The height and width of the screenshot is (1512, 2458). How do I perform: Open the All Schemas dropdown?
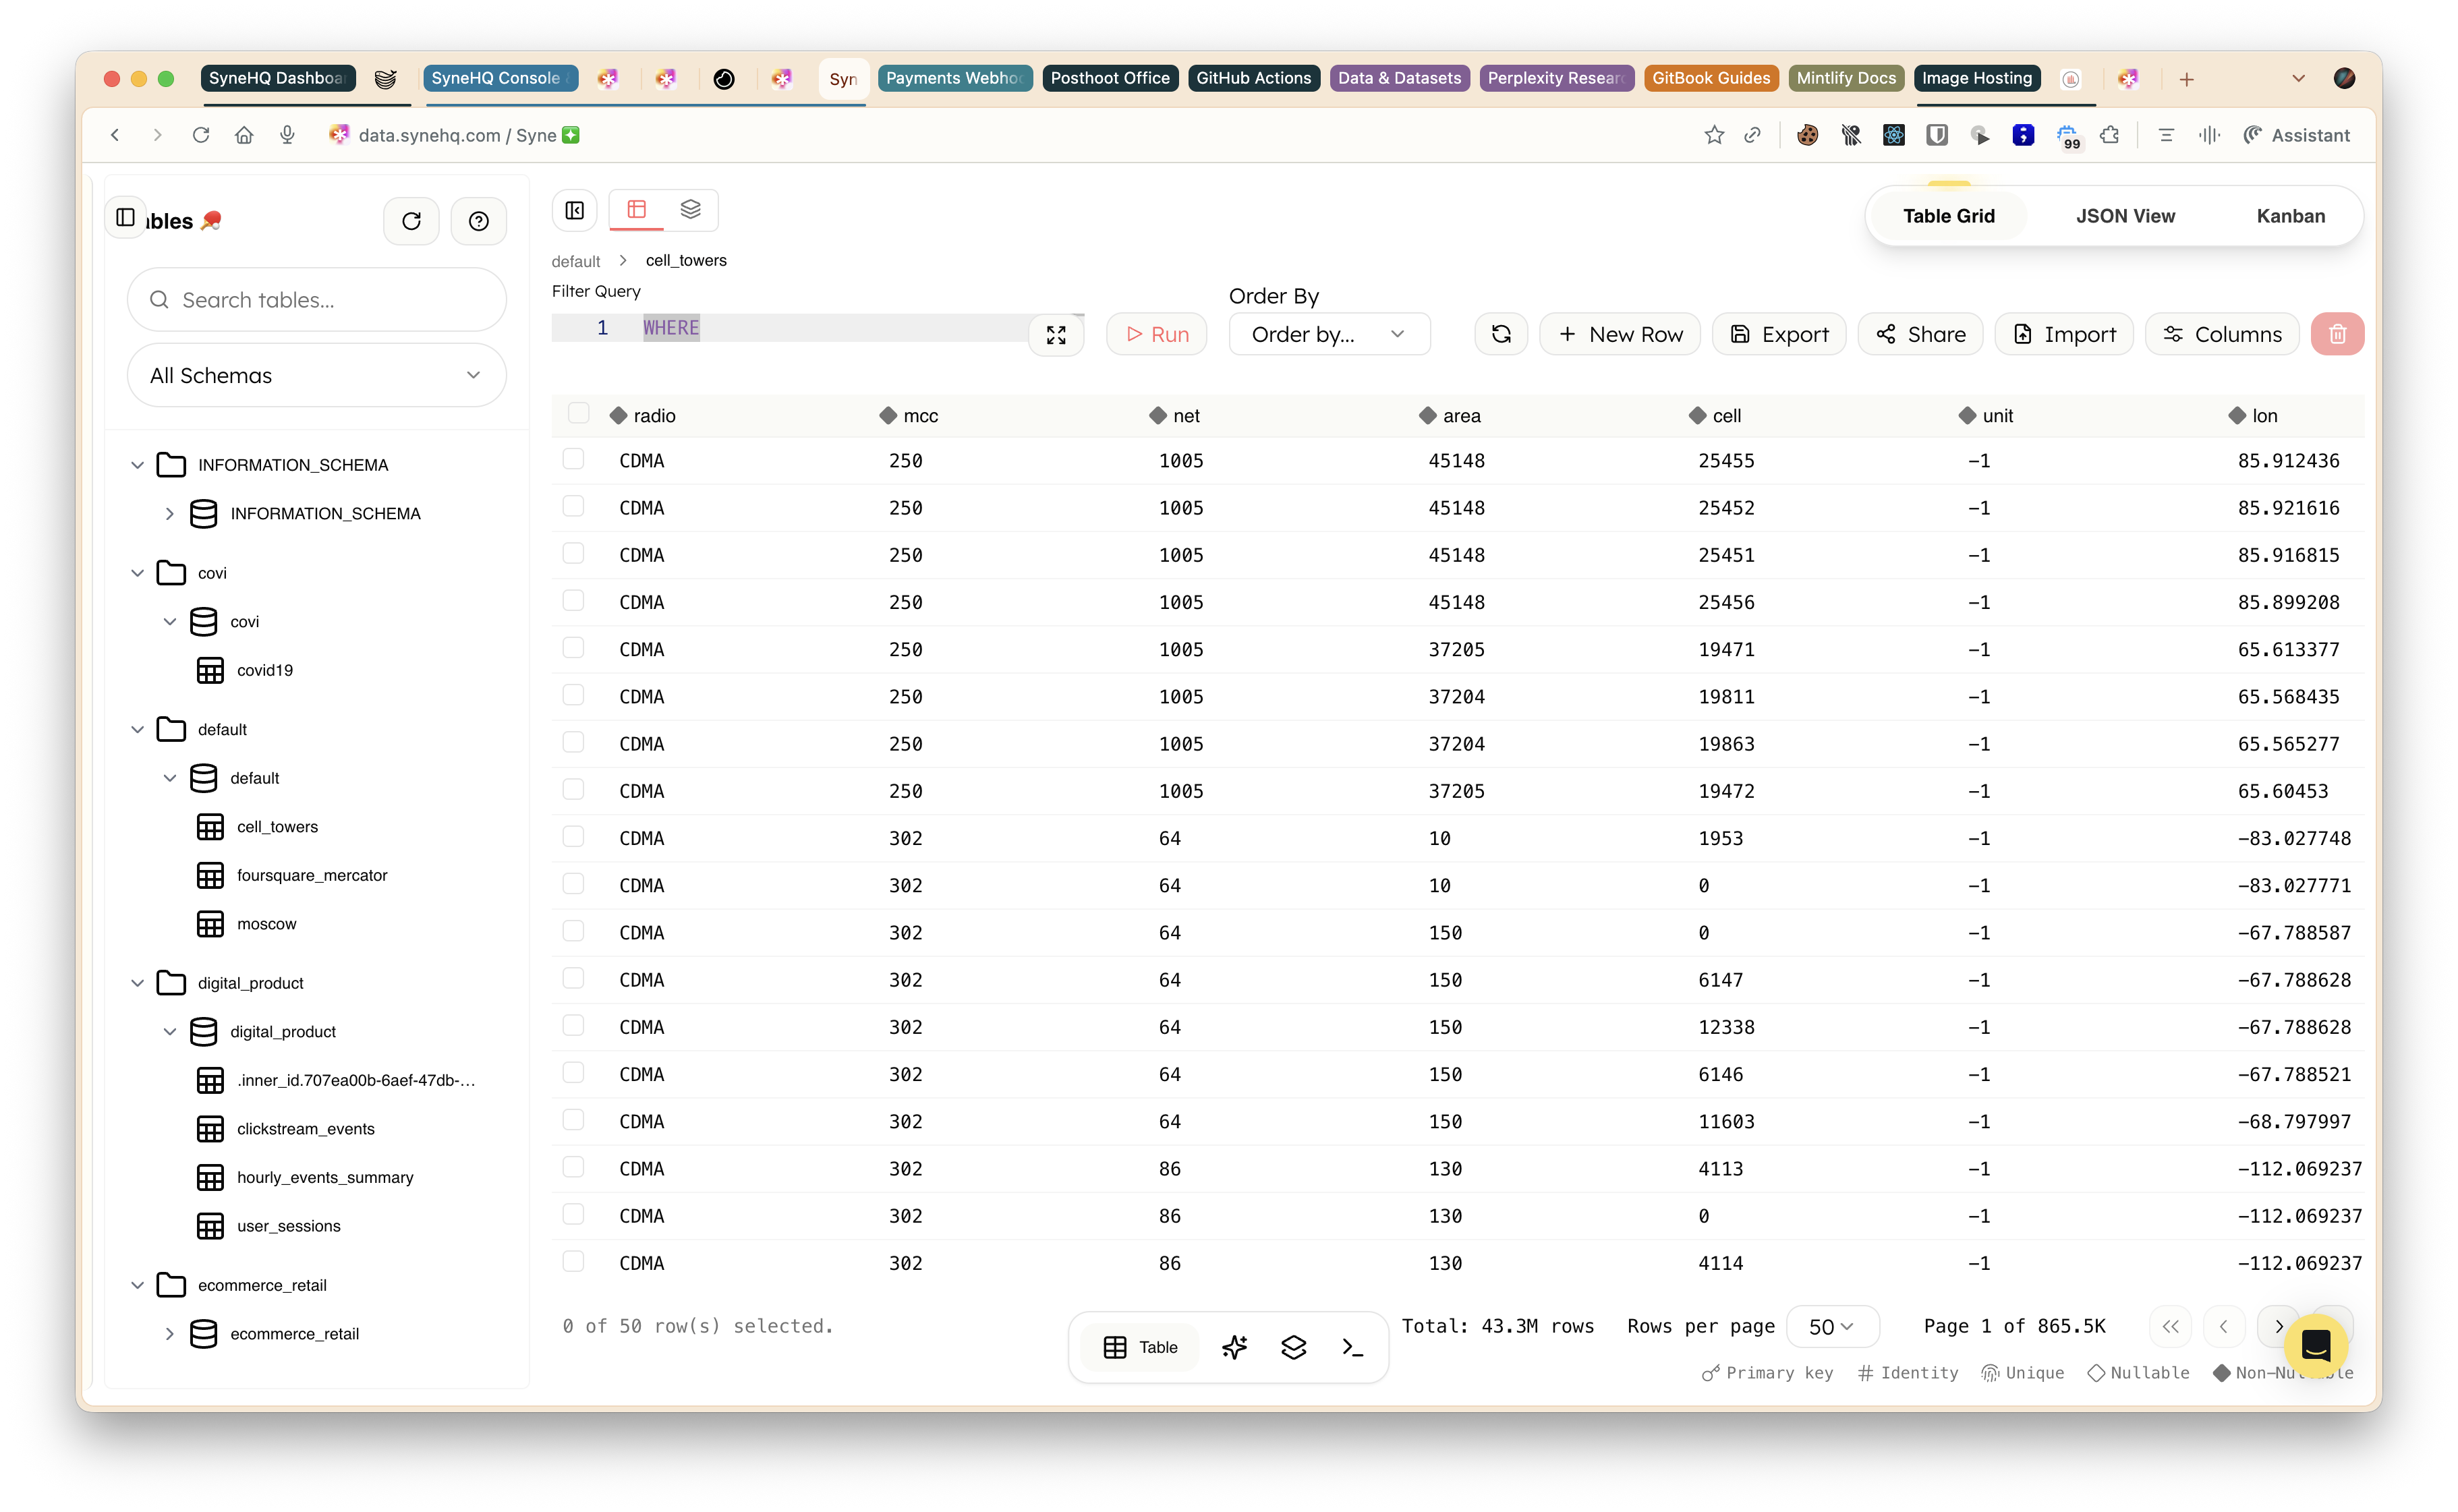316,375
